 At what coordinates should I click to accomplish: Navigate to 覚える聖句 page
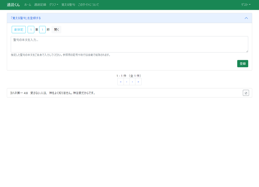pyautogui.click(x=68, y=5)
